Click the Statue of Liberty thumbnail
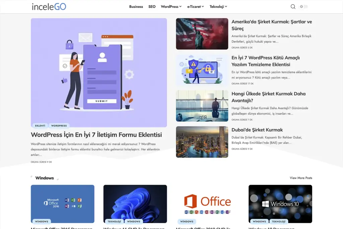343x229 pixels. 202,34
